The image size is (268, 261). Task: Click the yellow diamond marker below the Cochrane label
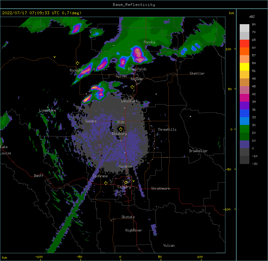pos(106,183)
